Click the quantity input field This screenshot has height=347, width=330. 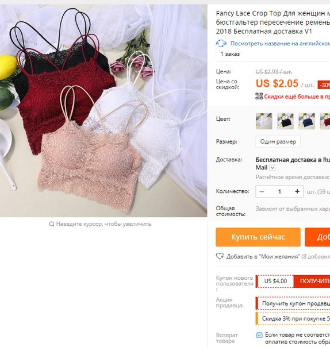point(279,191)
